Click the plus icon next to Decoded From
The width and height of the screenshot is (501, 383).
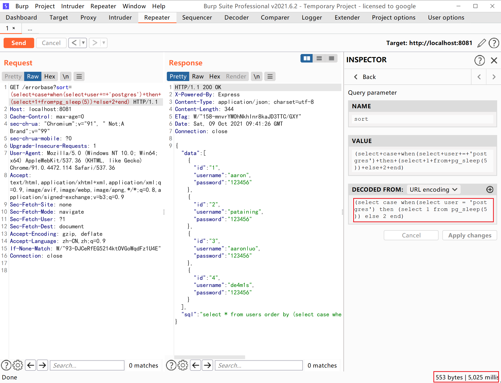pos(490,190)
